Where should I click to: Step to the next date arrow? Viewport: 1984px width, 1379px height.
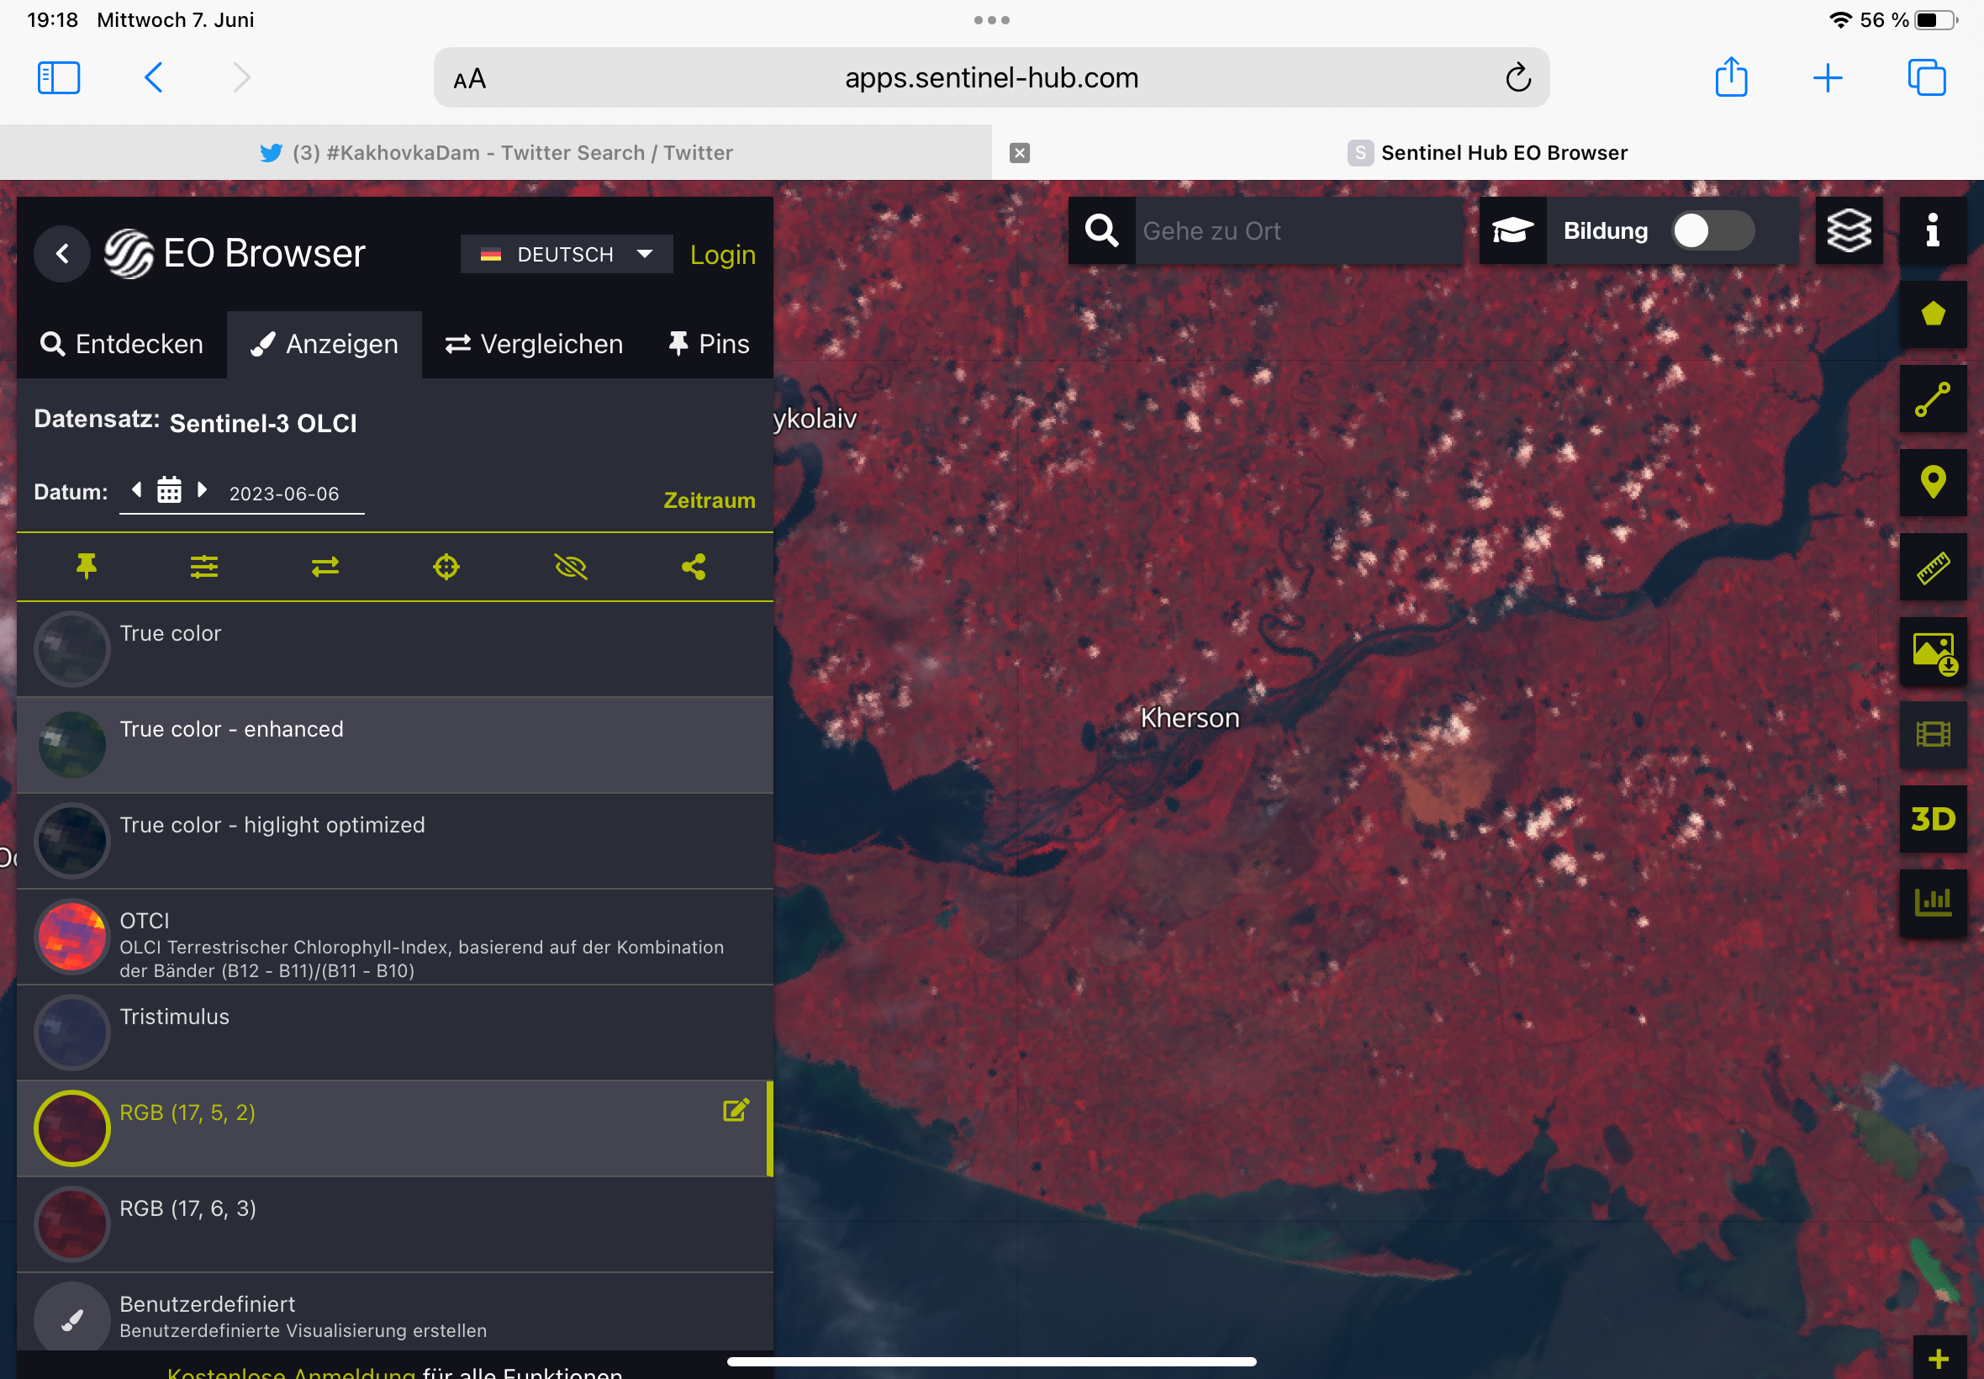point(202,490)
